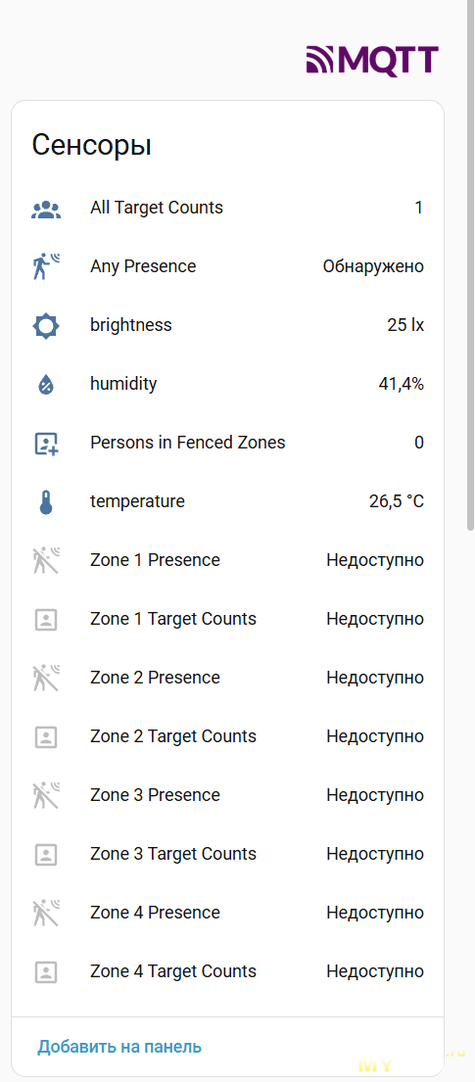The width and height of the screenshot is (475, 1082).
Task: Click the MQTT logo
Action: coord(373,60)
